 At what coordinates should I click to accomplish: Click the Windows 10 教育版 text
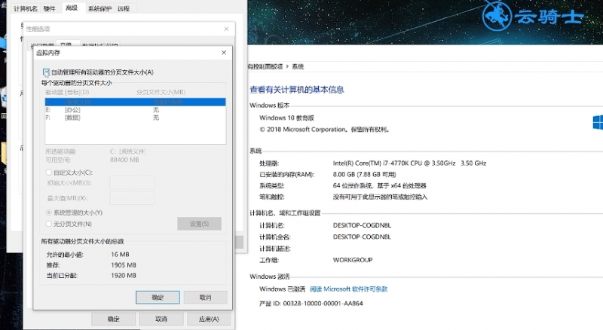pyautogui.click(x=286, y=118)
